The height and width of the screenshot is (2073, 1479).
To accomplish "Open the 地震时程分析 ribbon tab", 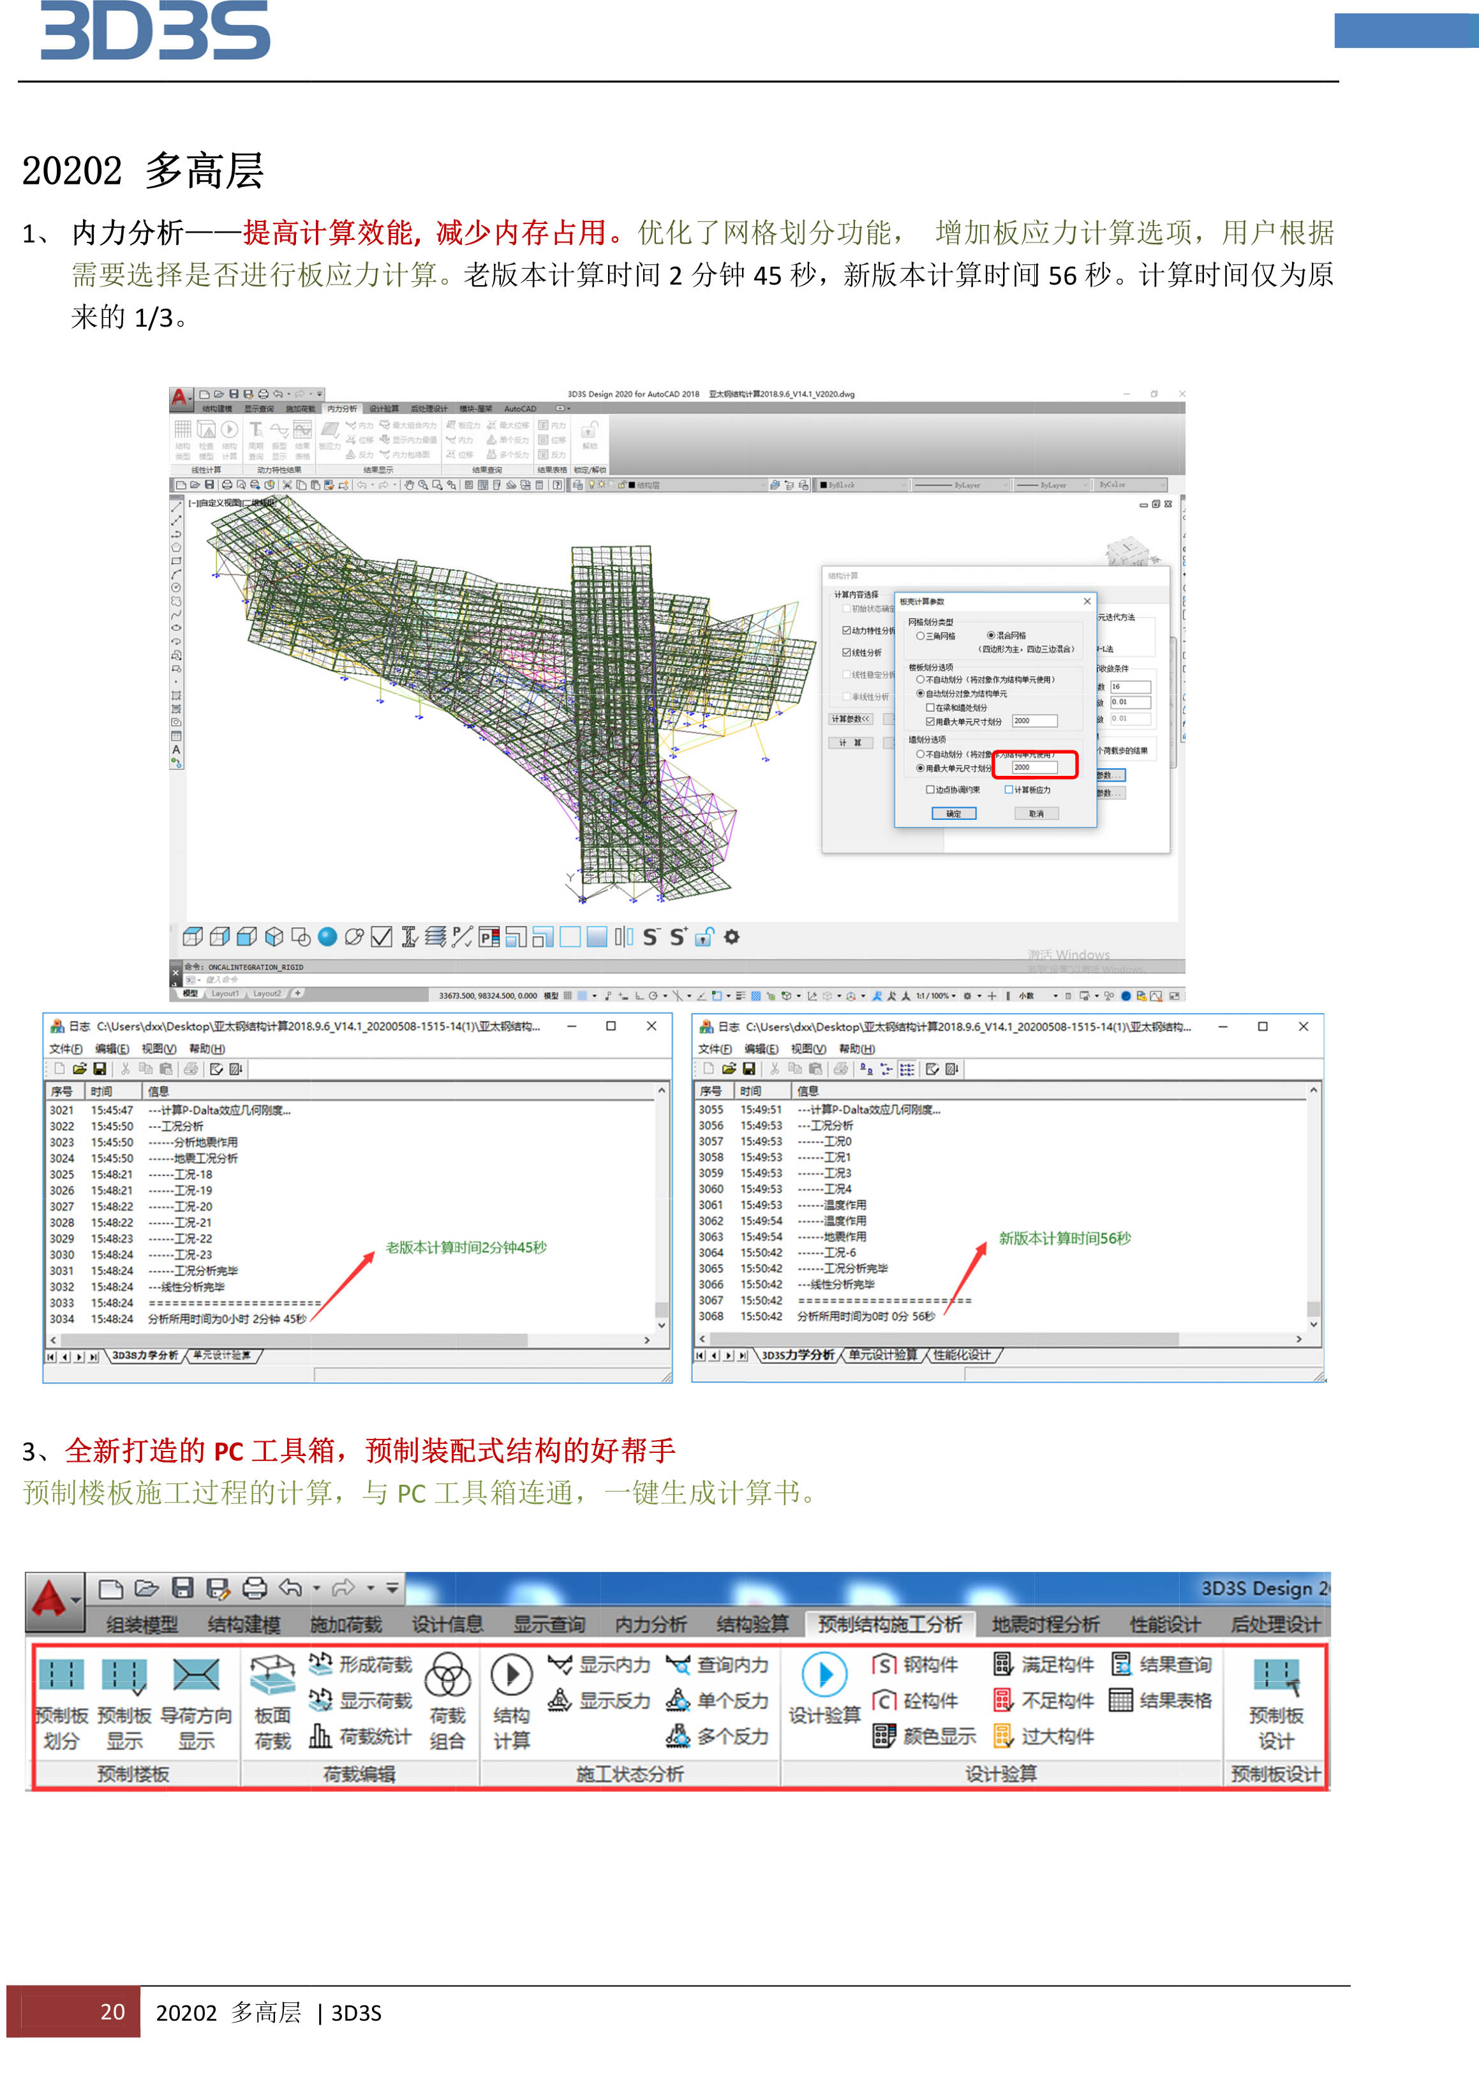I will (1046, 1625).
